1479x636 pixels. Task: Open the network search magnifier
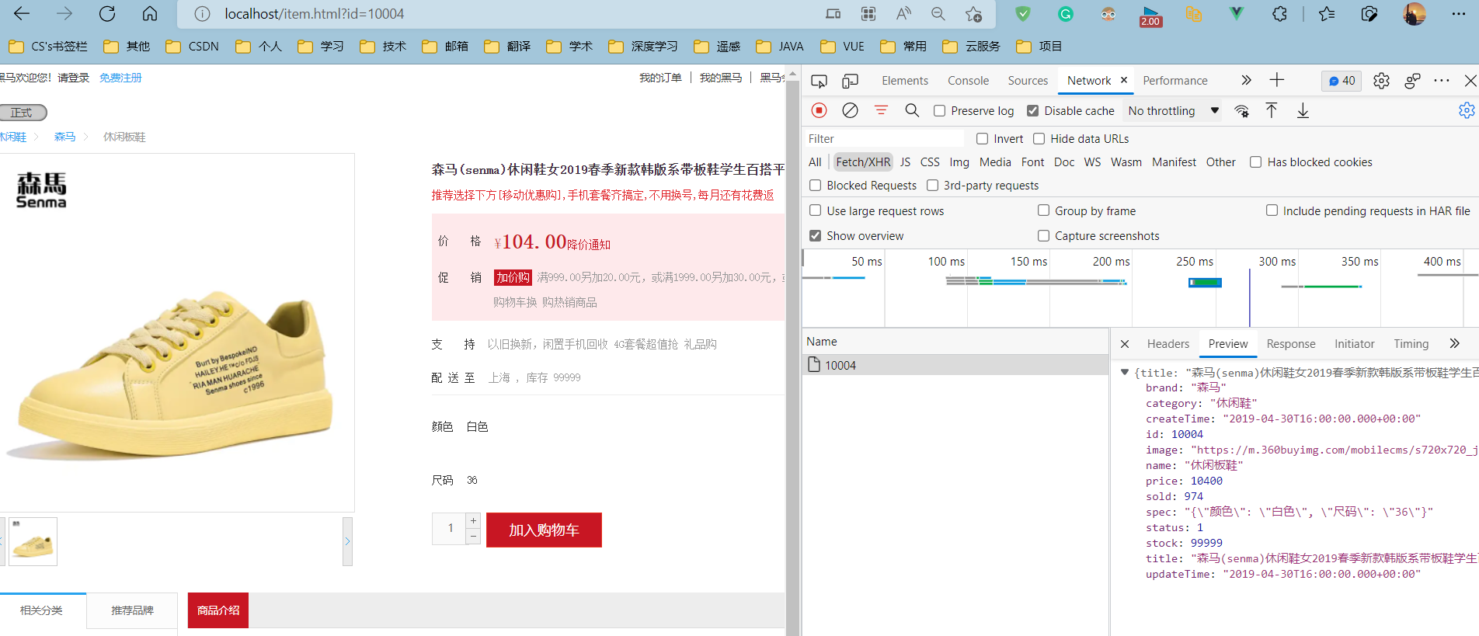click(912, 110)
